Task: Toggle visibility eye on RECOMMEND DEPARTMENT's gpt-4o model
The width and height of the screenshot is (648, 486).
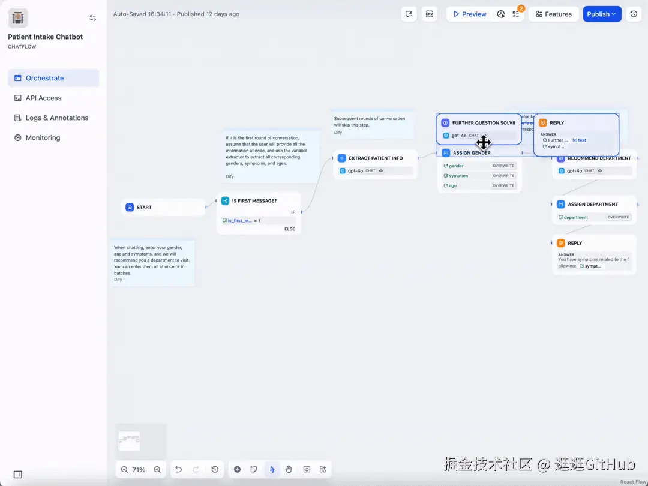Action: [599, 170]
